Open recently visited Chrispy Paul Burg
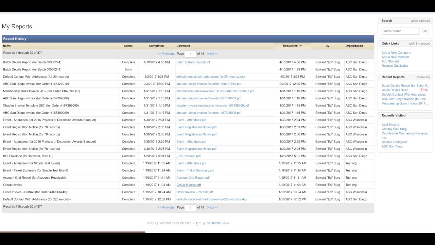 pyautogui.click(x=394, y=129)
